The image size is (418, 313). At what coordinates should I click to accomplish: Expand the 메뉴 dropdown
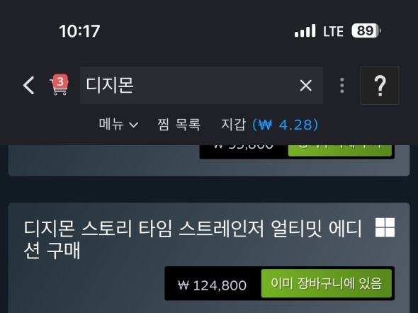coord(118,125)
